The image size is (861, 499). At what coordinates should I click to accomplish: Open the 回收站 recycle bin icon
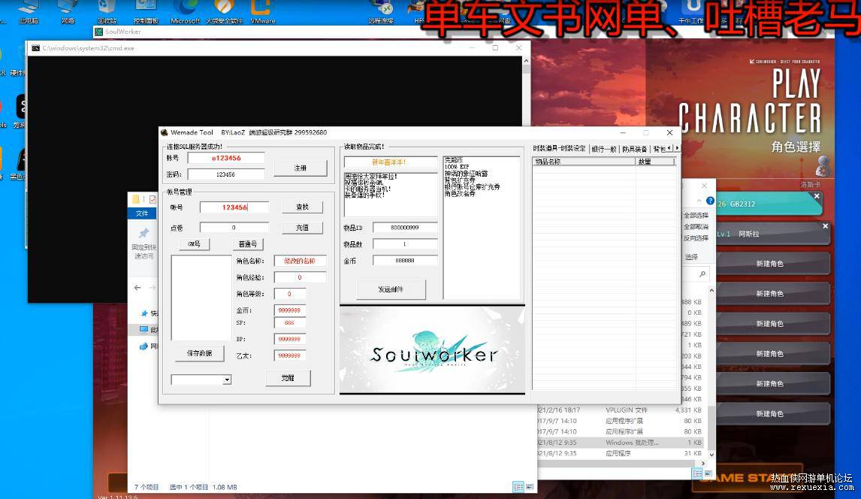(107, 11)
